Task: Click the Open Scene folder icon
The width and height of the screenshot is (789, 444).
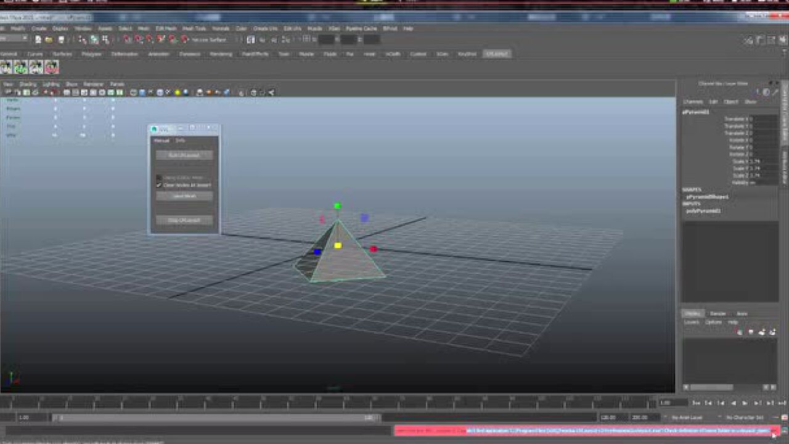Action: [x=49, y=39]
